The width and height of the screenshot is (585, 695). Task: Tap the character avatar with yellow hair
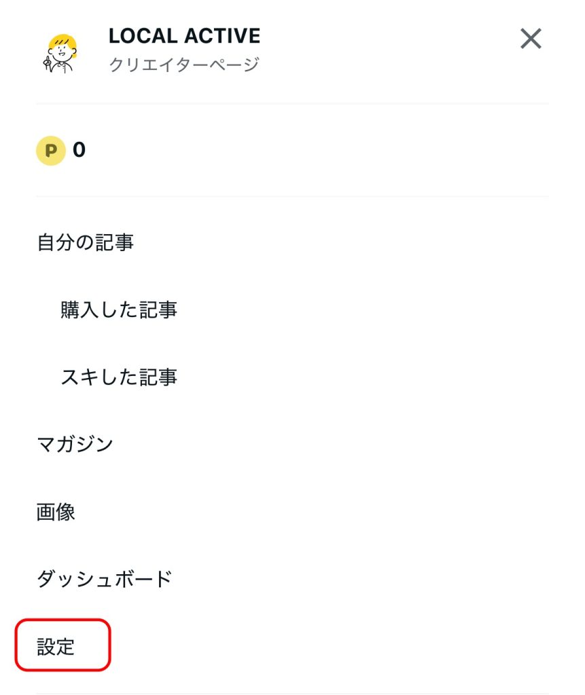(60, 53)
